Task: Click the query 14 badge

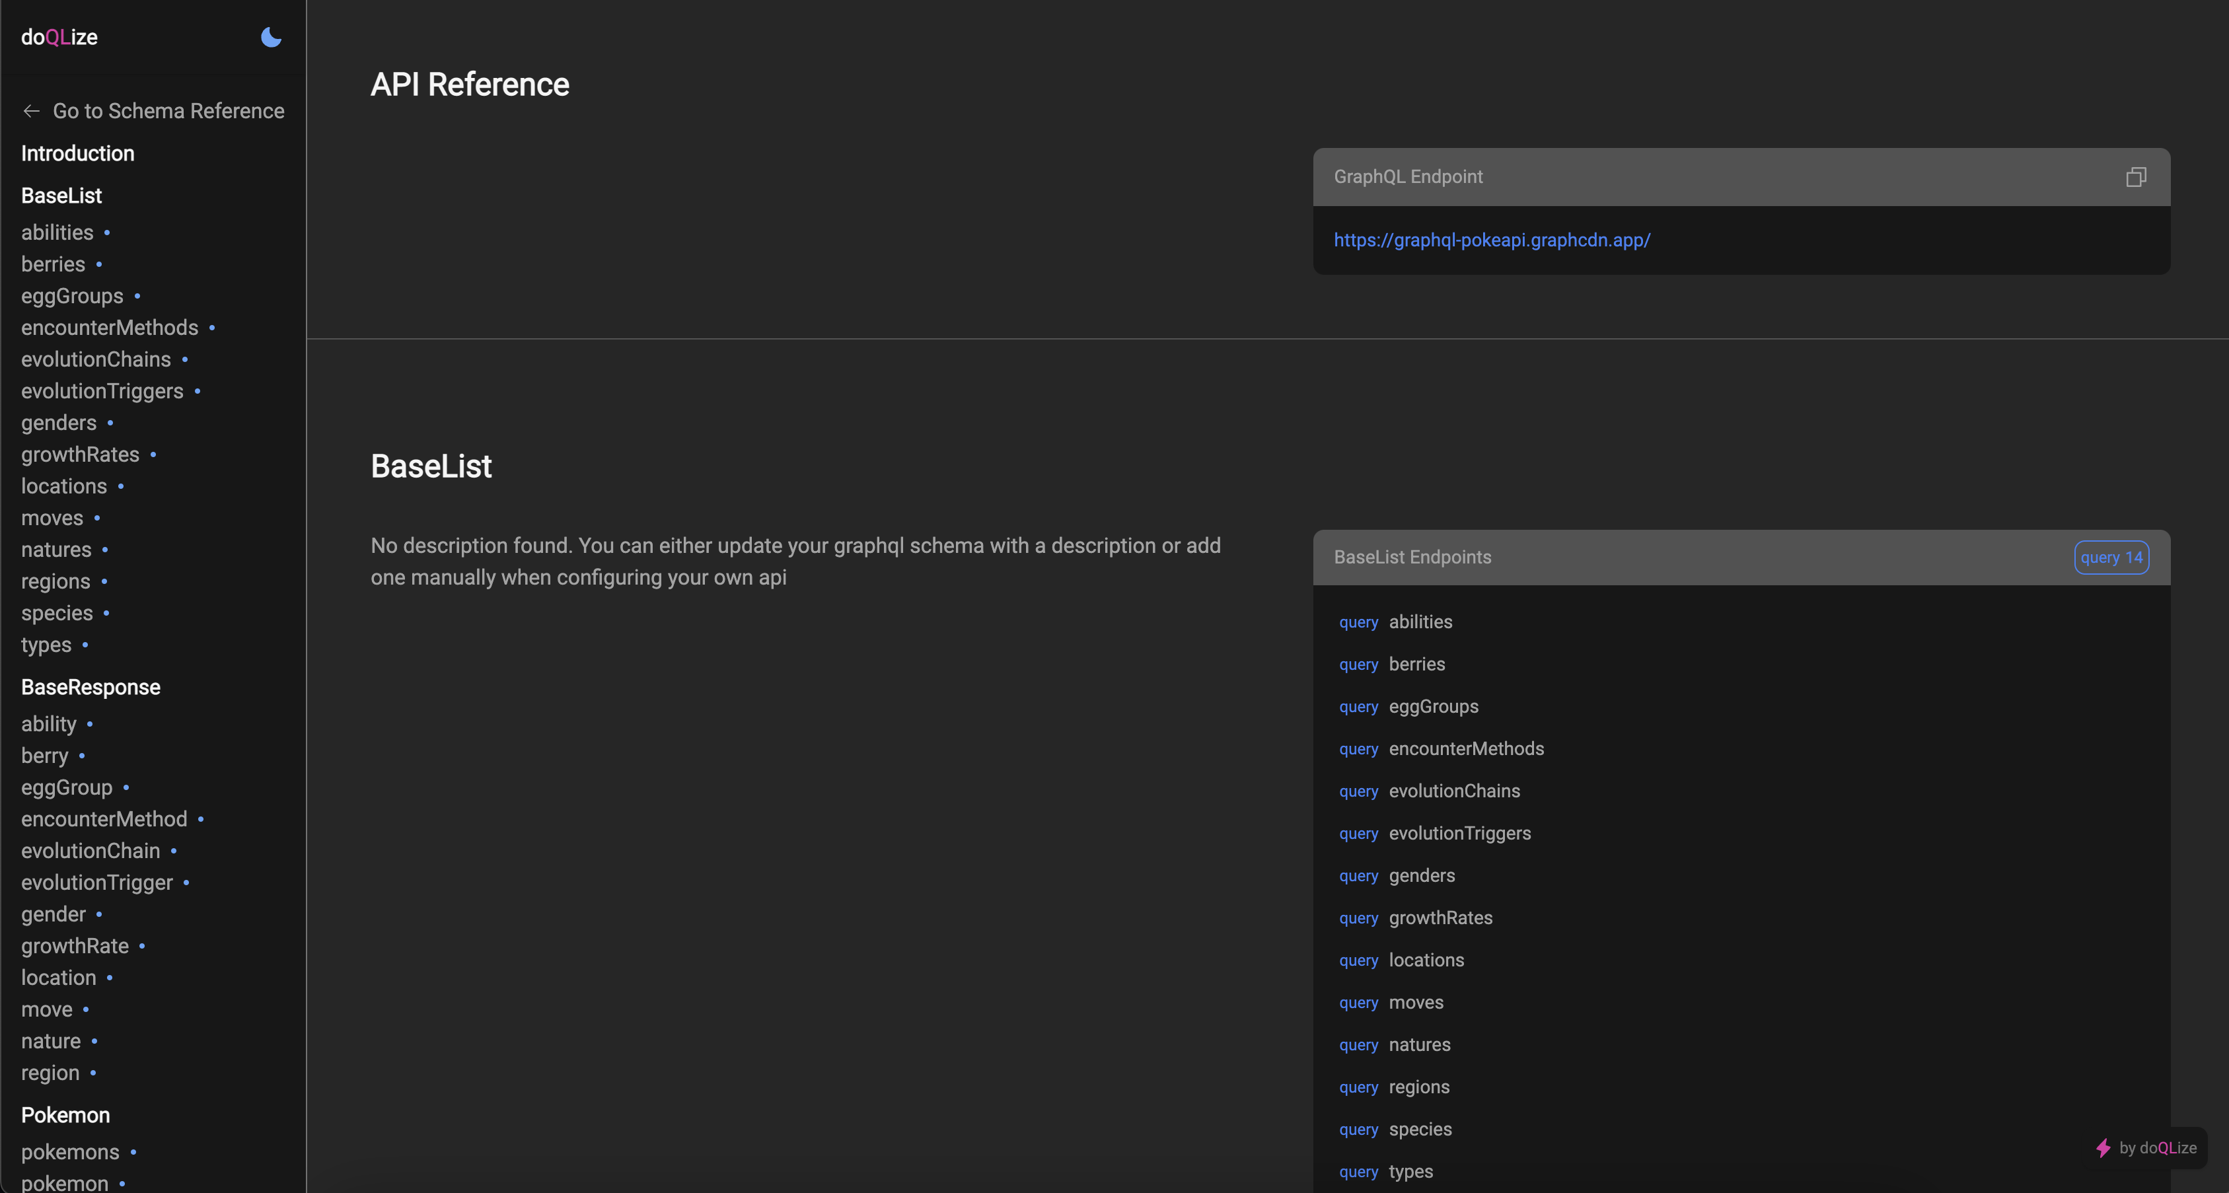Action: click(x=2111, y=558)
